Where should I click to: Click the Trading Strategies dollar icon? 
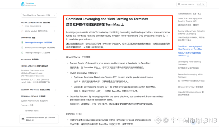pos(22,53)
